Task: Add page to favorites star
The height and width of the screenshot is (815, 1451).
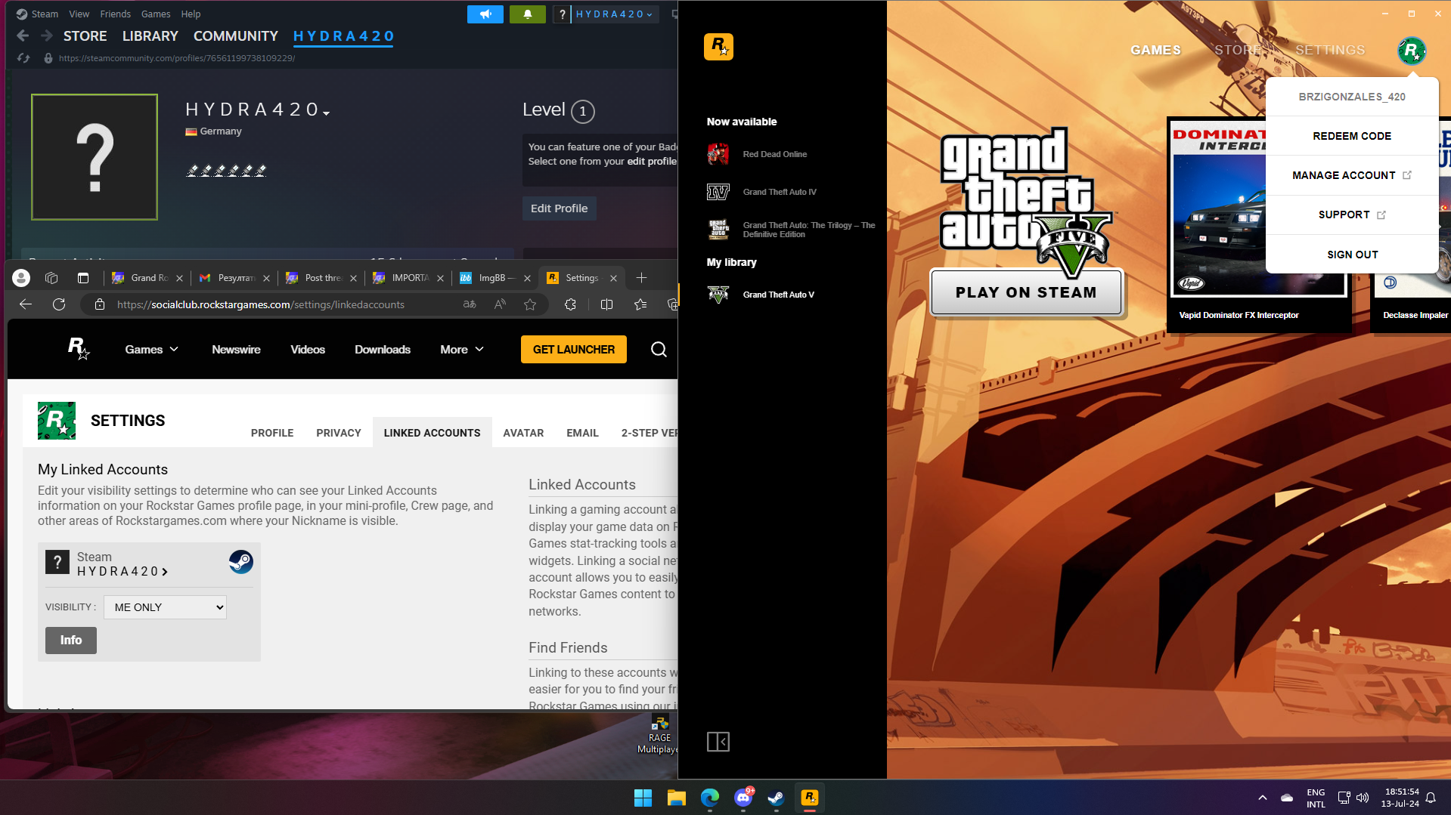Action: click(x=530, y=304)
